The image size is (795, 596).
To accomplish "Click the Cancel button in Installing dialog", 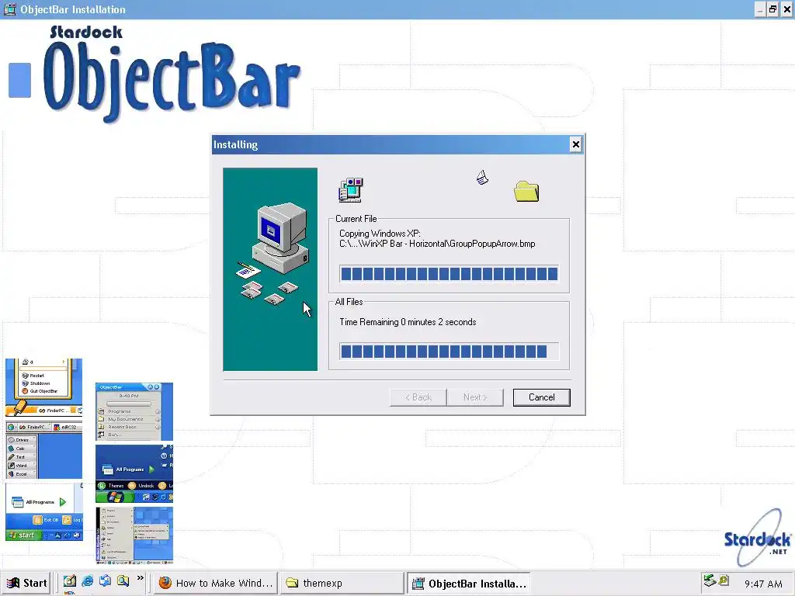I will [541, 397].
